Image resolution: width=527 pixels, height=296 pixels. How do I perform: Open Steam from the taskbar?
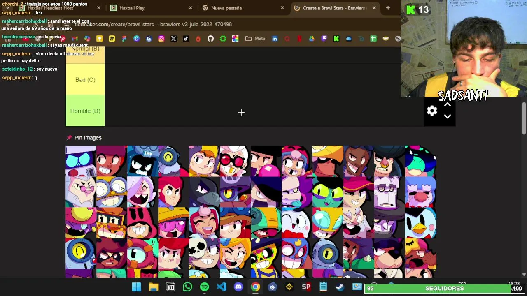pos(340,287)
